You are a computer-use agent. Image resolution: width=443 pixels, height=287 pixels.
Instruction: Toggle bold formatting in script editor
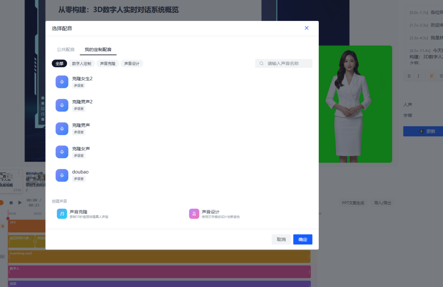pyautogui.click(x=409, y=76)
